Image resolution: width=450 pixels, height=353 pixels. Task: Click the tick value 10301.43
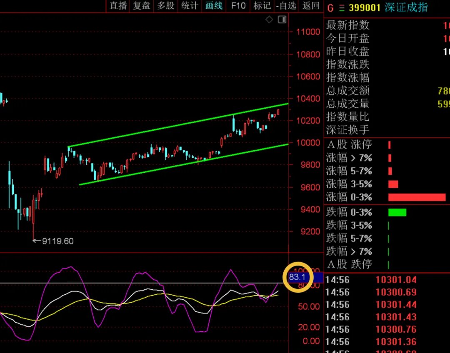coord(396,317)
